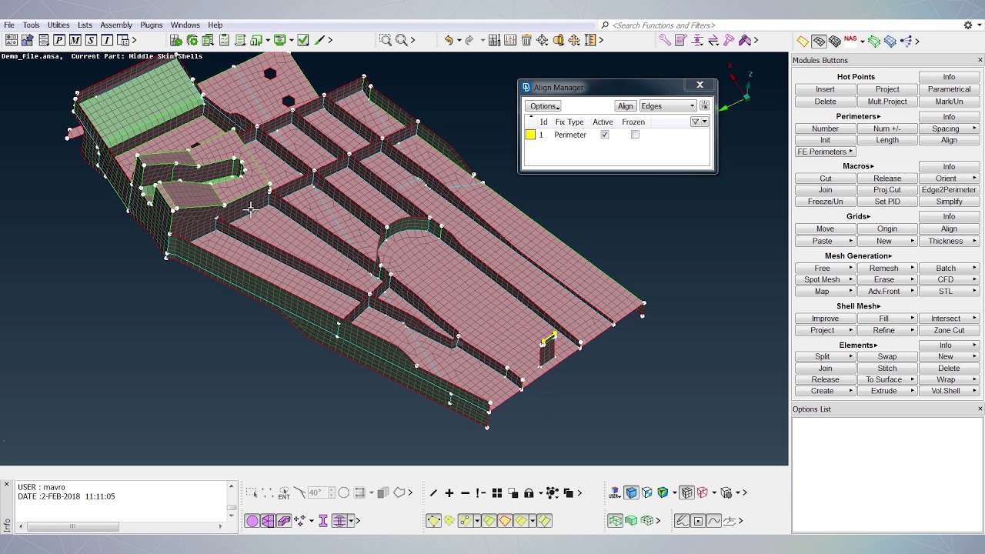Click the purple wrench tool icon
Viewport: 985px width, 554px height.
point(665,40)
